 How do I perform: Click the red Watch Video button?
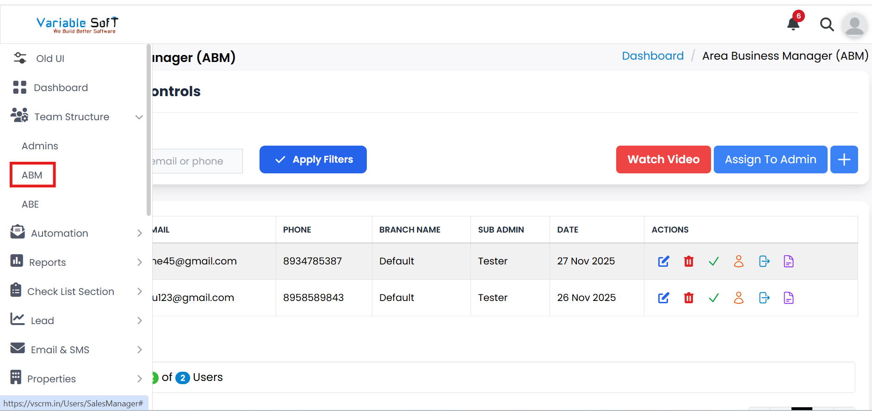click(x=663, y=159)
